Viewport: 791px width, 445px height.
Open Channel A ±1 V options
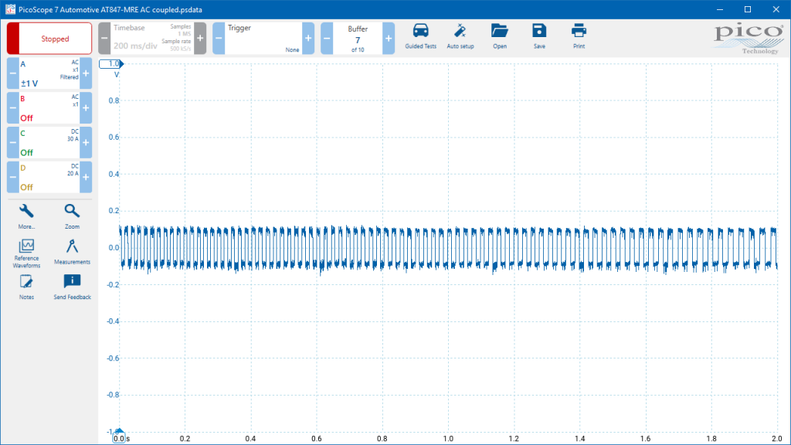click(x=49, y=73)
